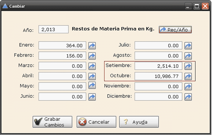
Task: Save with Grabar Cambios button
Action: 53,122
